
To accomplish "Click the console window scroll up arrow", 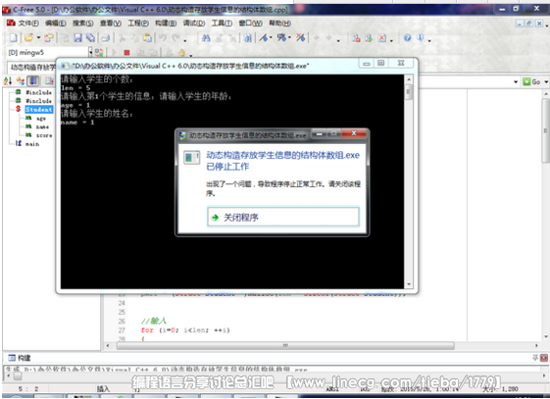I will coord(409,80).
